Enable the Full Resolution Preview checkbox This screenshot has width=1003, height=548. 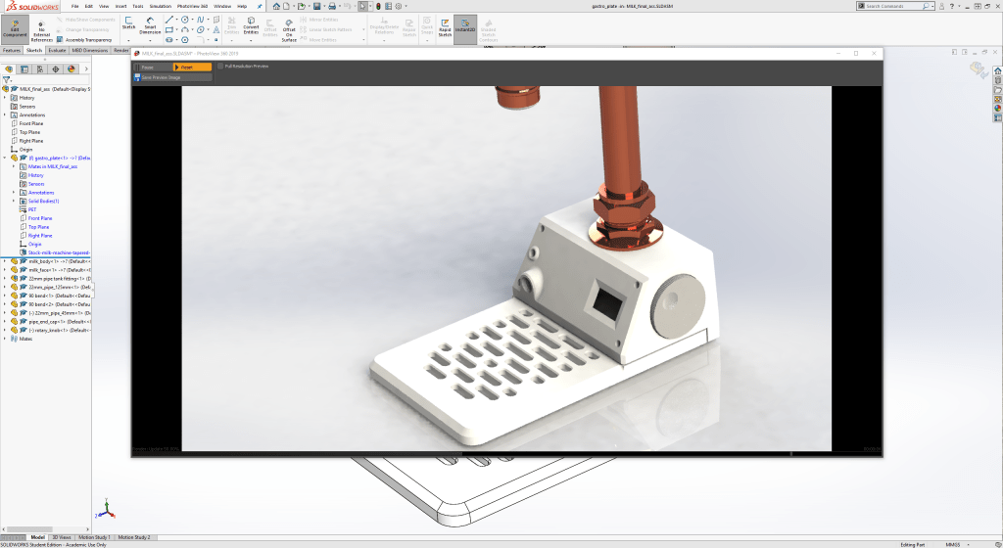[220, 67]
